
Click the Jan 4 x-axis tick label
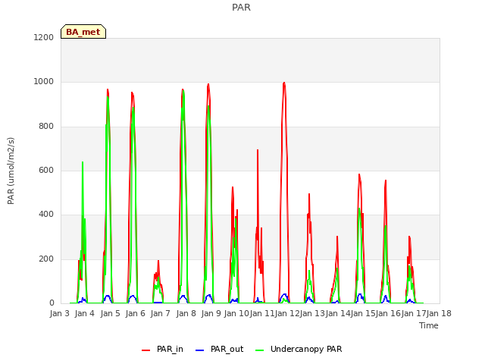(84, 313)
